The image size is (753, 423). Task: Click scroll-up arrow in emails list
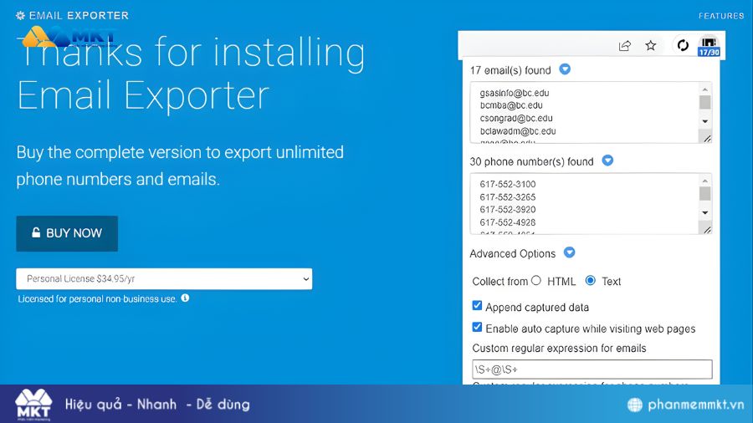click(705, 89)
